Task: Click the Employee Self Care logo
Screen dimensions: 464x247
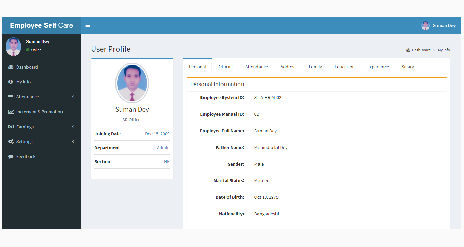Action: click(41, 25)
